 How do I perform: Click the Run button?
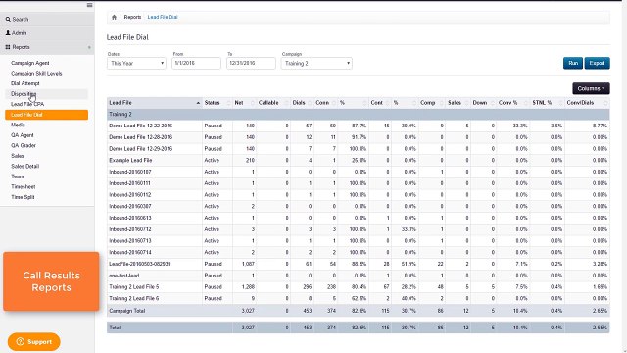(573, 63)
